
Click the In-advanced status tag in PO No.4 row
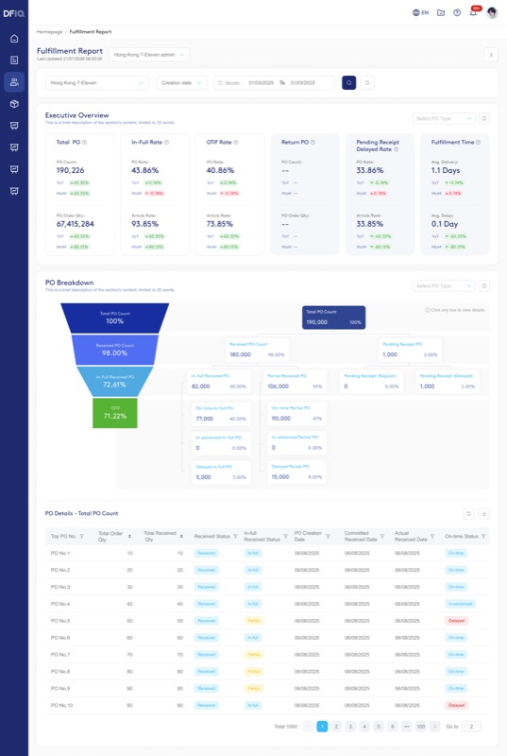(x=461, y=604)
